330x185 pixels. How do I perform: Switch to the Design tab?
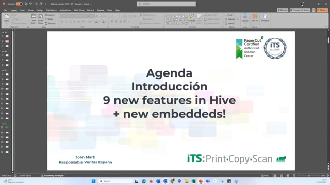click(x=40, y=10)
